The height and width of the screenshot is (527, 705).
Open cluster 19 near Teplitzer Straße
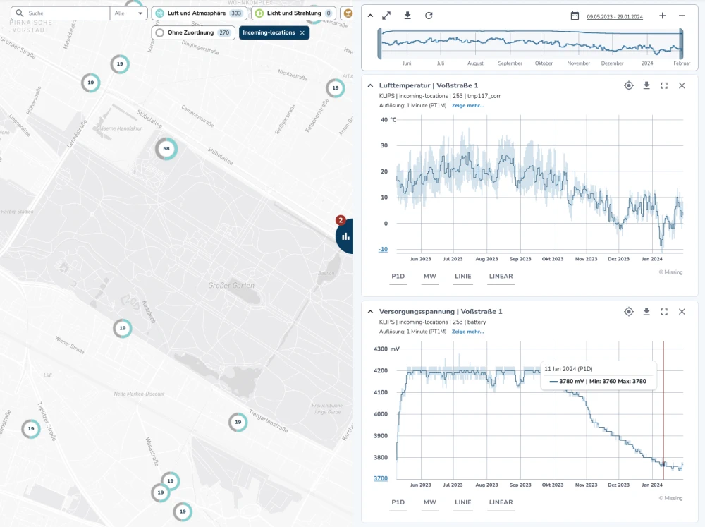[x=31, y=429]
